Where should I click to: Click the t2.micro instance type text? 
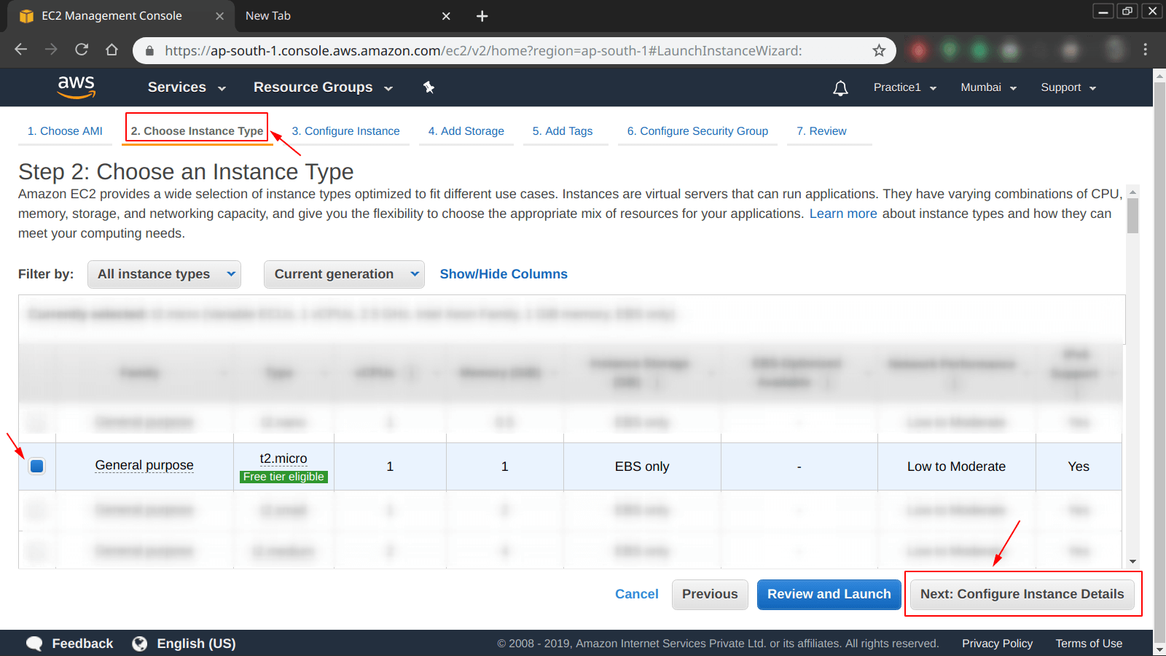pyautogui.click(x=283, y=458)
